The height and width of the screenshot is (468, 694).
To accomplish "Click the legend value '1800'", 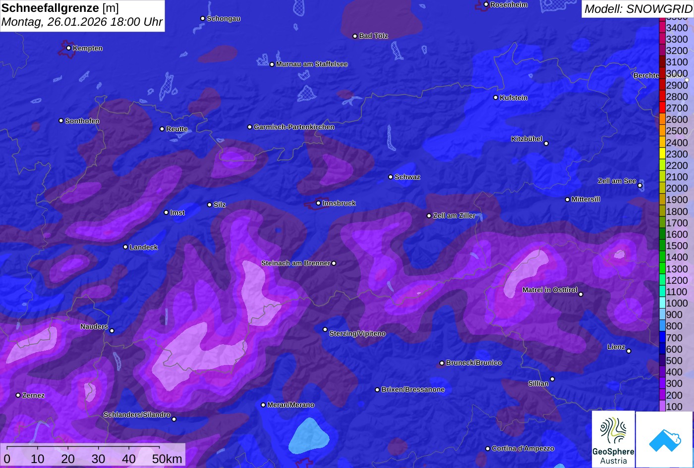I will coord(677,211).
